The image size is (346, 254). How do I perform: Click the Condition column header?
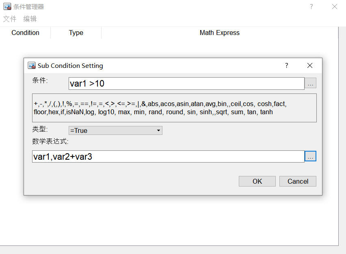tap(25, 33)
